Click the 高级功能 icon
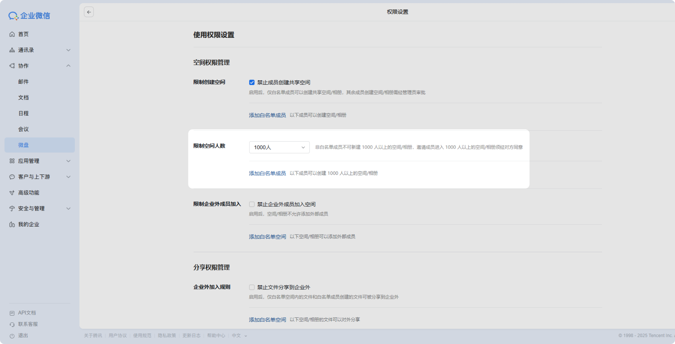Image resolution: width=675 pixels, height=344 pixels. click(12, 193)
